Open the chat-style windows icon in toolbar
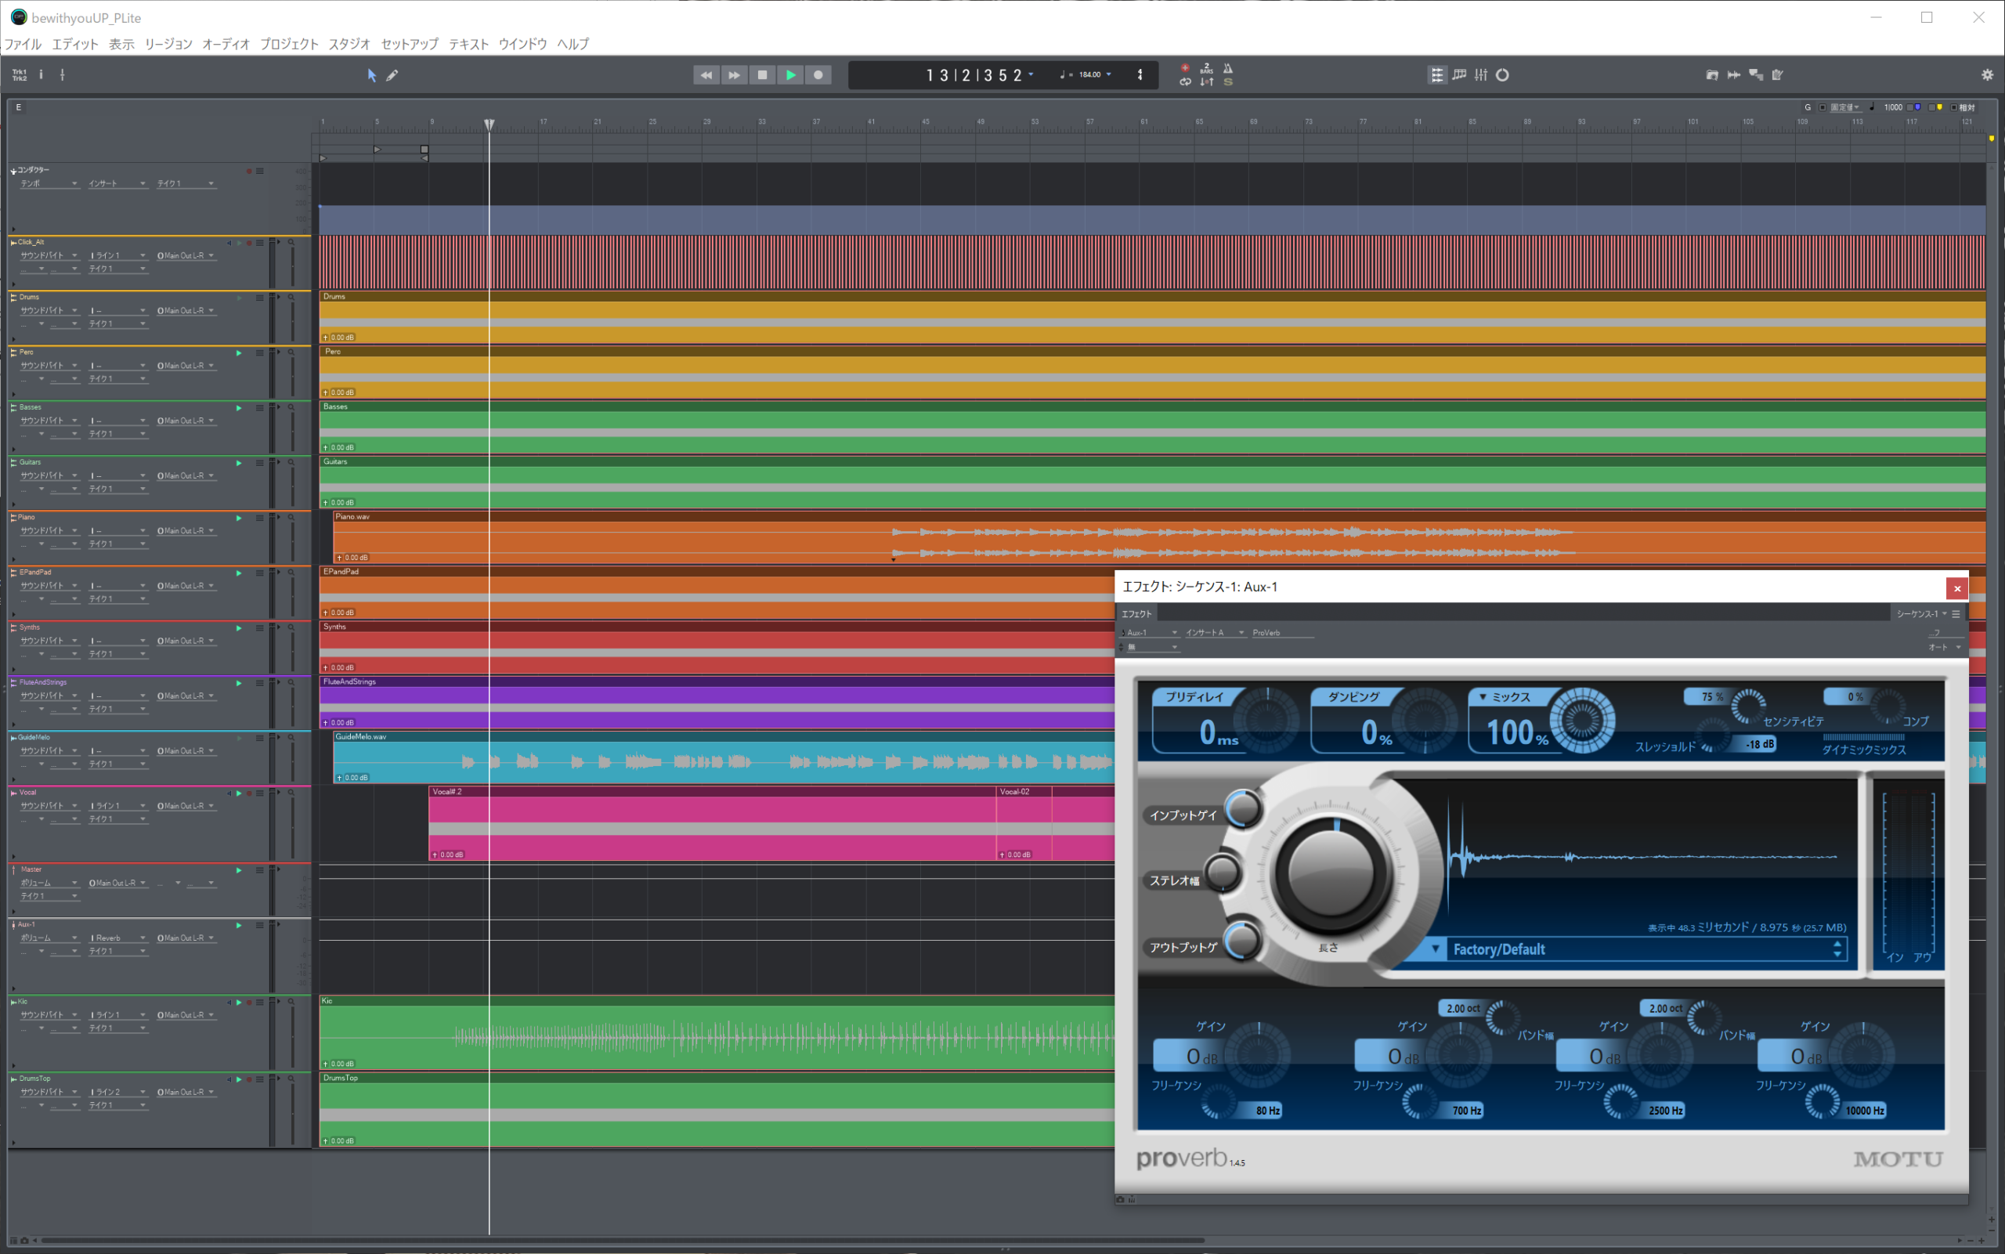The image size is (2005, 1254). tap(1756, 74)
